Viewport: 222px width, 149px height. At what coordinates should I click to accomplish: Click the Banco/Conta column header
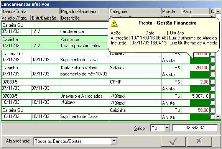pyautogui.click(x=30, y=11)
